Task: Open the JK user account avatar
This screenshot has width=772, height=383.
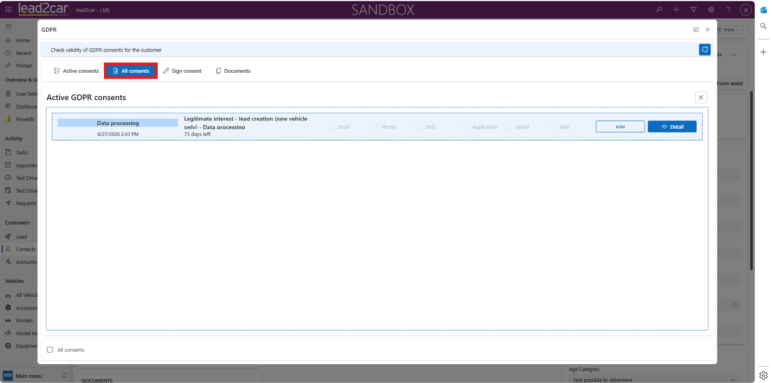Action: 746,10
